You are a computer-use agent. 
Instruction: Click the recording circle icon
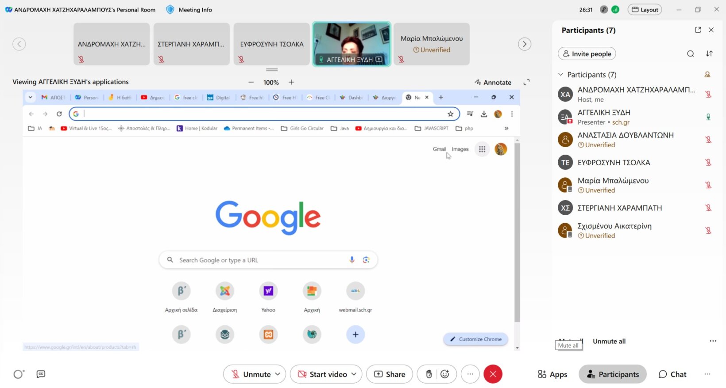pyautogui.click(x=19, y=374)
